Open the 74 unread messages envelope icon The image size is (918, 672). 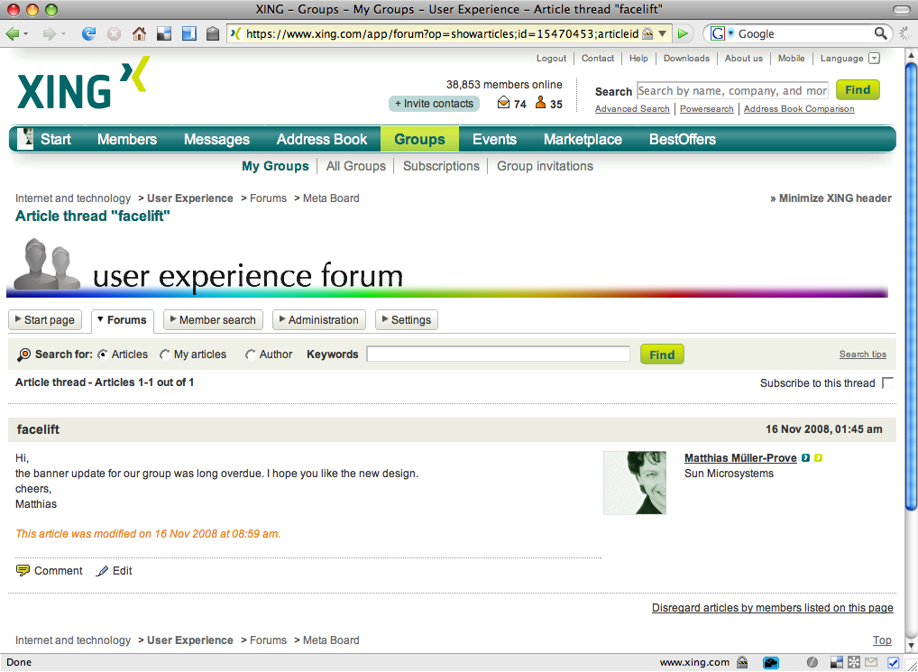[x=503, y=103]
